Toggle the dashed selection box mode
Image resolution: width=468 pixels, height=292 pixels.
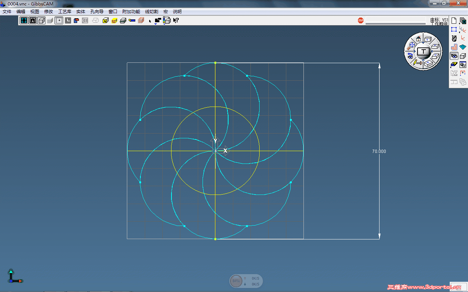click(59, 20)
